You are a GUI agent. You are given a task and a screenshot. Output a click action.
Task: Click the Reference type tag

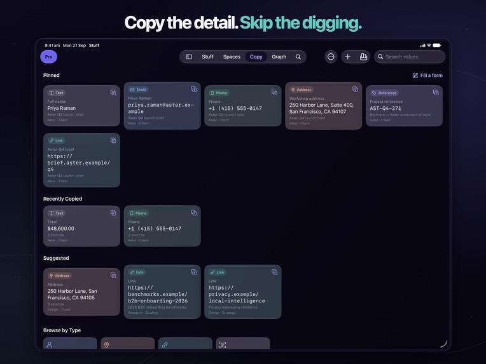tap(384, 93)
